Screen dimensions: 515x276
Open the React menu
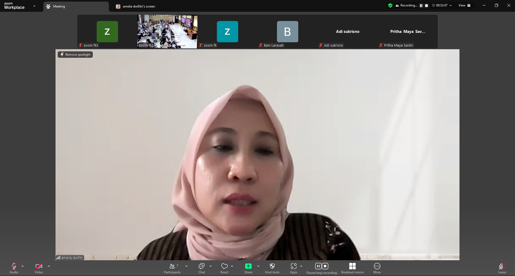coord(225,268)
